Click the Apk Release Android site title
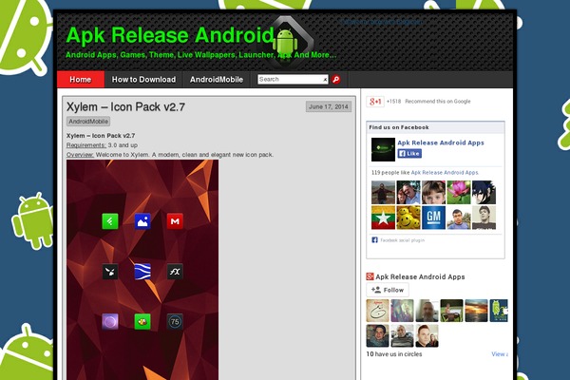The image size is (570, 380). coord(170,35)
